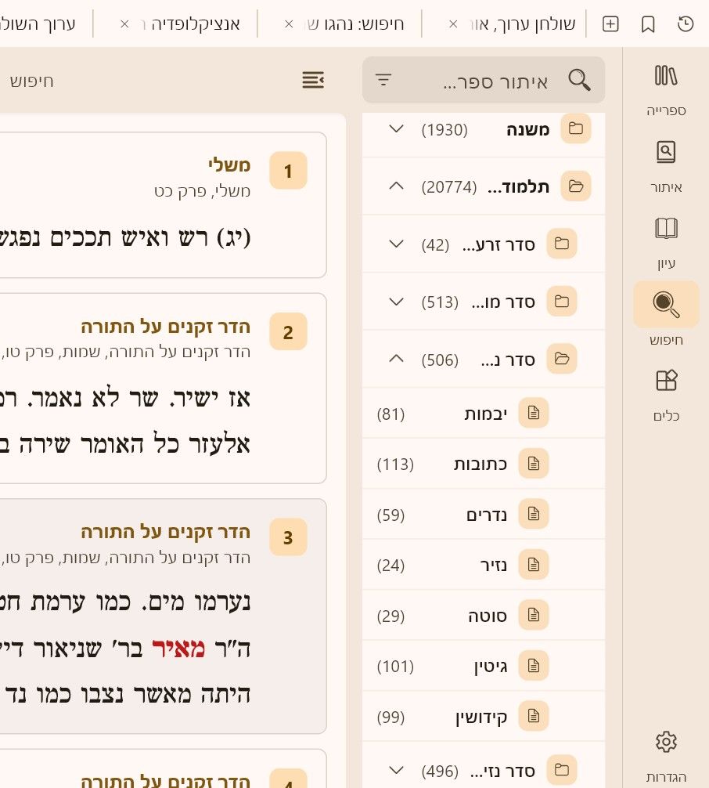Click the גיטין document icon

click(x=533, y=665)
